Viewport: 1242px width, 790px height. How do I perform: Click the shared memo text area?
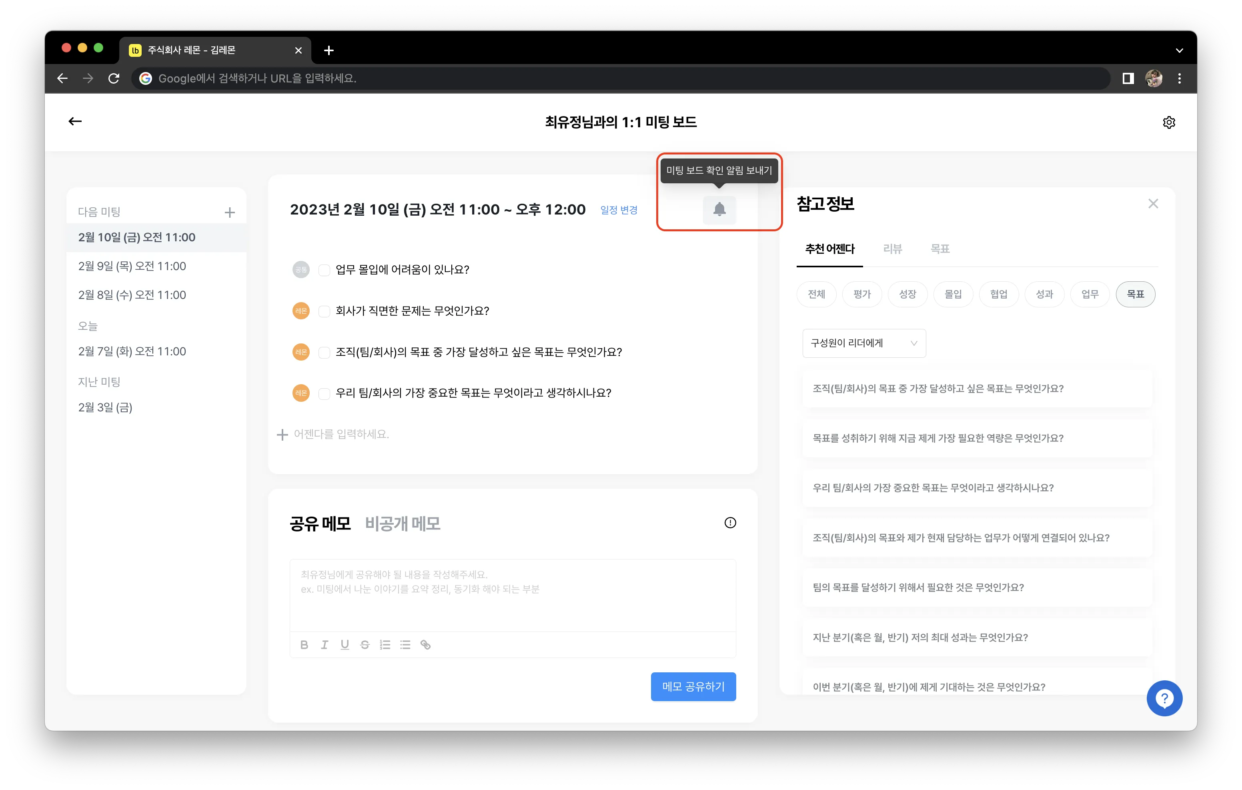(x=512, y=595)
